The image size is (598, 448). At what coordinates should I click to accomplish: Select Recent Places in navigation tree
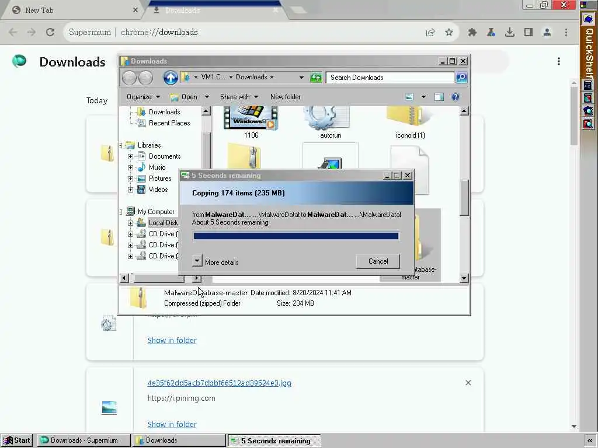[x=169, y=123]
